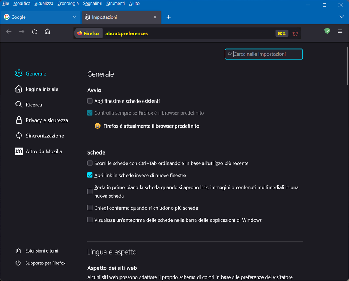
Task: Open the green shield extension icon
Action: [327, 31]
